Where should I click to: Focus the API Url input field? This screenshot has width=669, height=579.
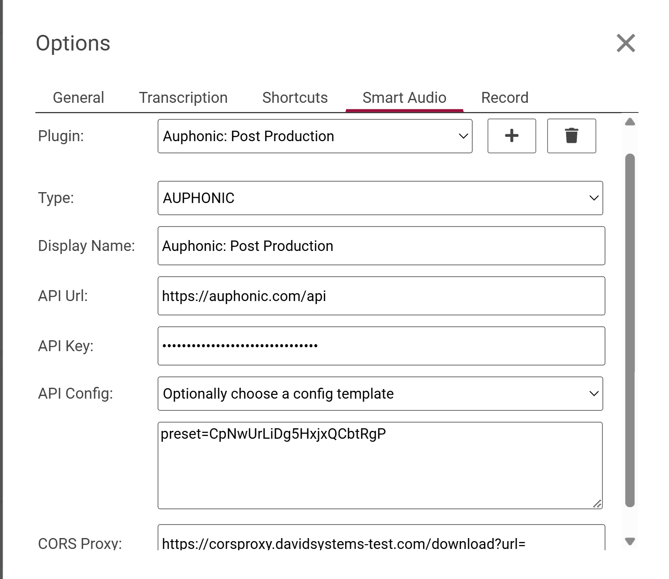click(x=381, y=296)
